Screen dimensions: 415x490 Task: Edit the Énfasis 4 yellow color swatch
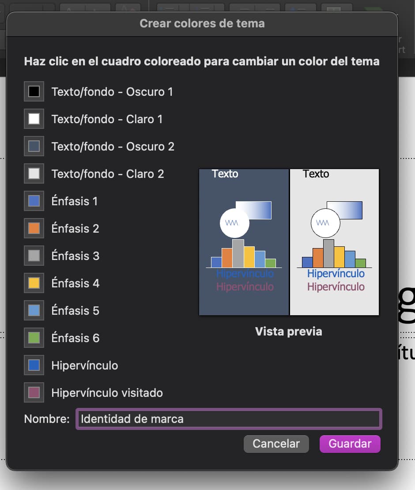[34, 283]
